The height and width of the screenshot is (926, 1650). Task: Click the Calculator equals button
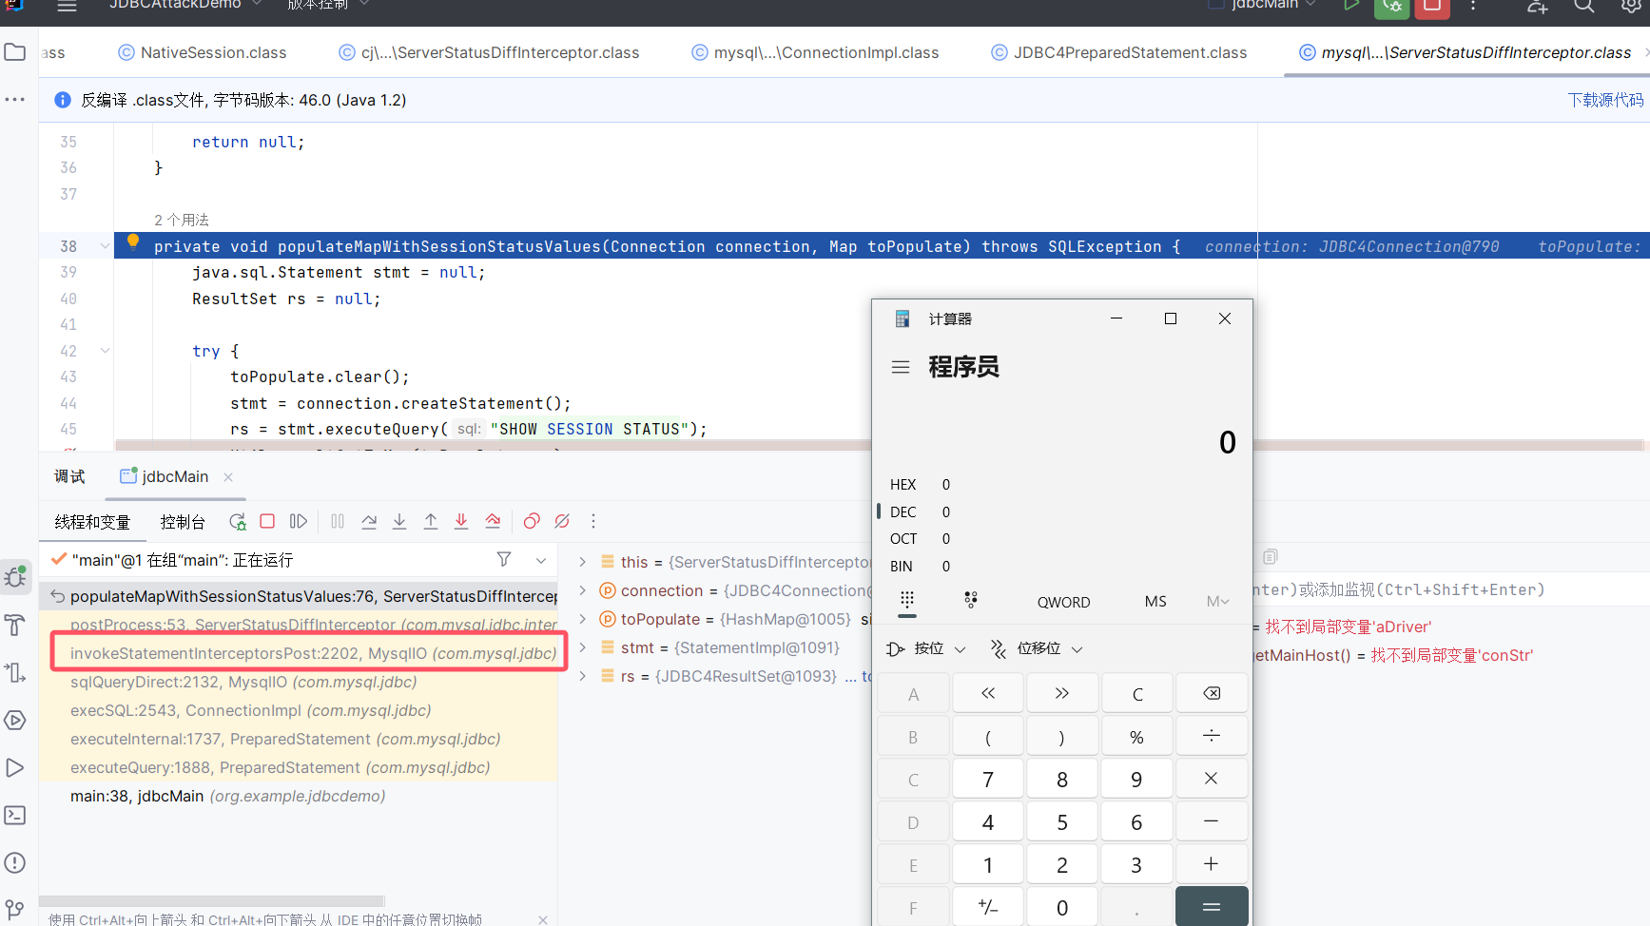point(1212,907)
